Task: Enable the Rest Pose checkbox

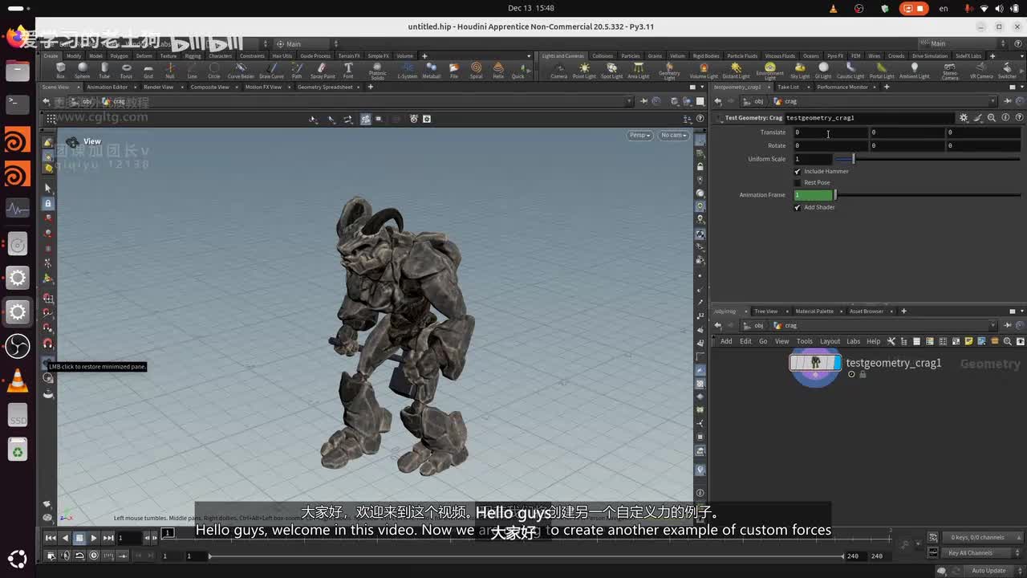Action: (x=798, y=183)
